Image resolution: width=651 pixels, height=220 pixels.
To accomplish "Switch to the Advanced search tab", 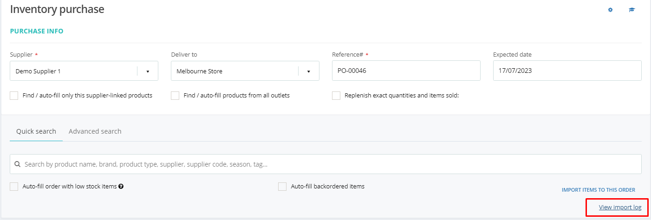I will click(95, 131).
